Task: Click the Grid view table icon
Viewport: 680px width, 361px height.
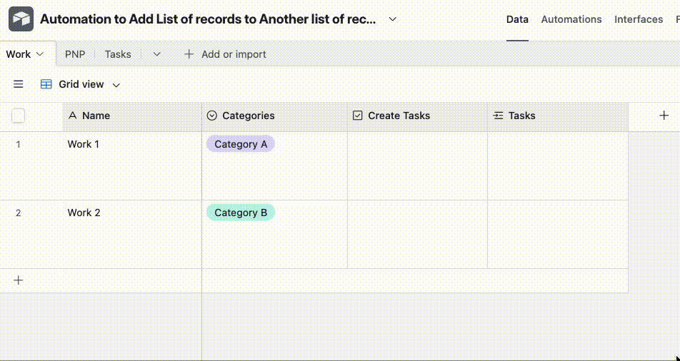Action: pyautogui.click(x=46, y=84)
